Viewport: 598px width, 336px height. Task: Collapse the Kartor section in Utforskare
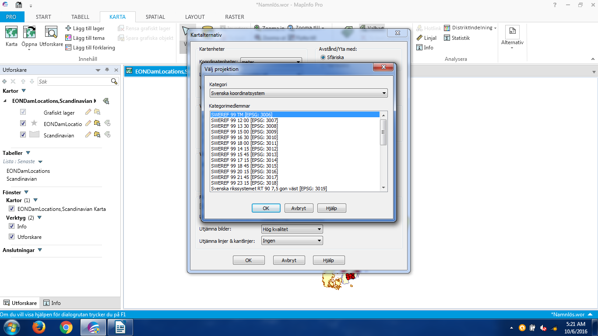point(24,91)
